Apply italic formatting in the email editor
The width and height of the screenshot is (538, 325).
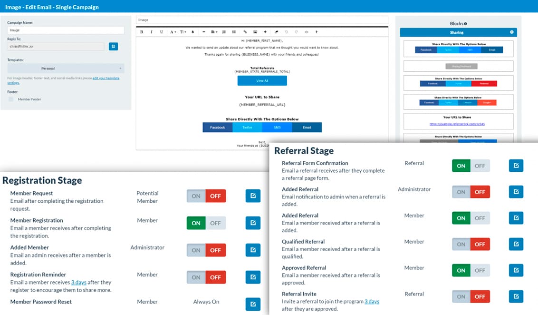point(152,32)
